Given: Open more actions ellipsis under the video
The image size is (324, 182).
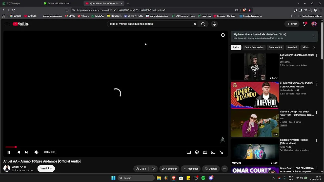Looking at the screenshot, I should (x=225, y=169).
